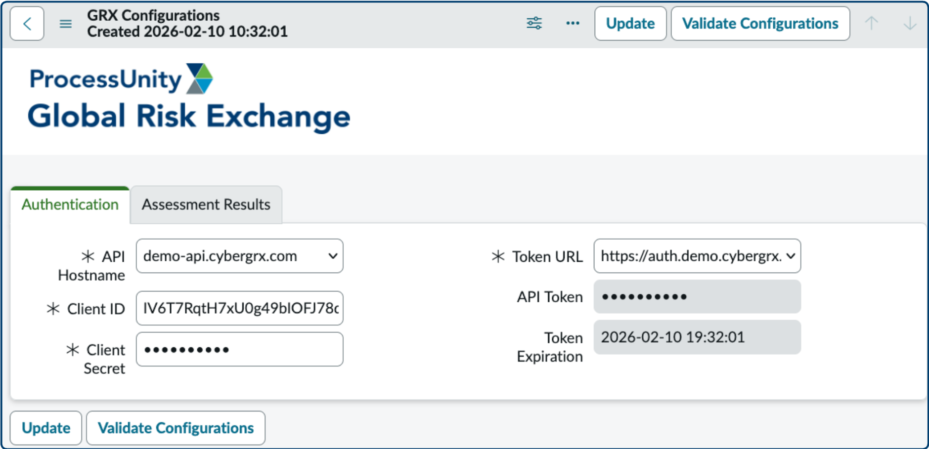Click the bottom Update button
The height and width of the screenshot is (449, 929).
click(x=46, y=428)
